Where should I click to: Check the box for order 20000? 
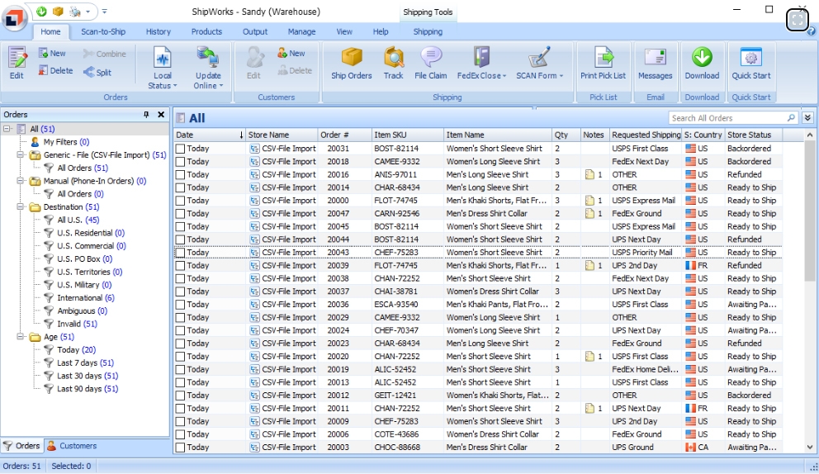point(180,201)
